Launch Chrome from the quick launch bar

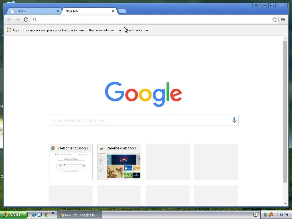(x=46, y=215)
